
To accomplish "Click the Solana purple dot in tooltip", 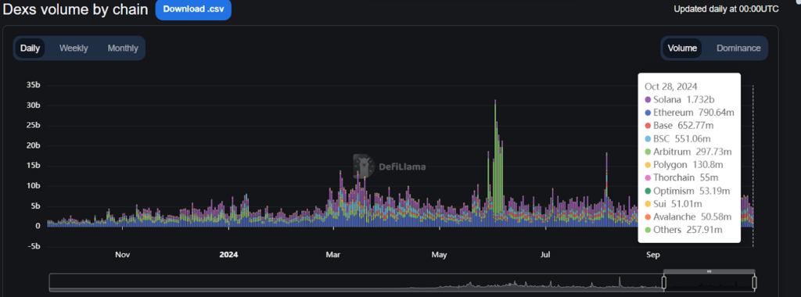I will 648,99.
